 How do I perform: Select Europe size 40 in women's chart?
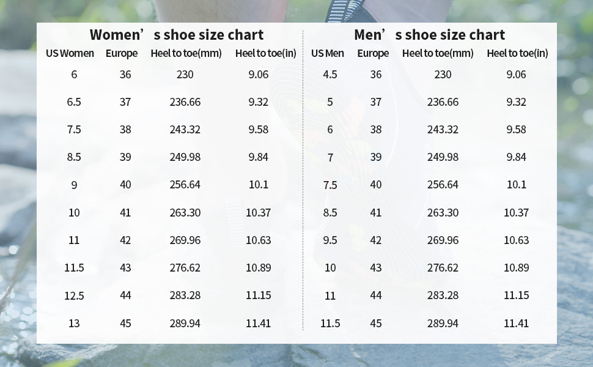pos(126,185)
